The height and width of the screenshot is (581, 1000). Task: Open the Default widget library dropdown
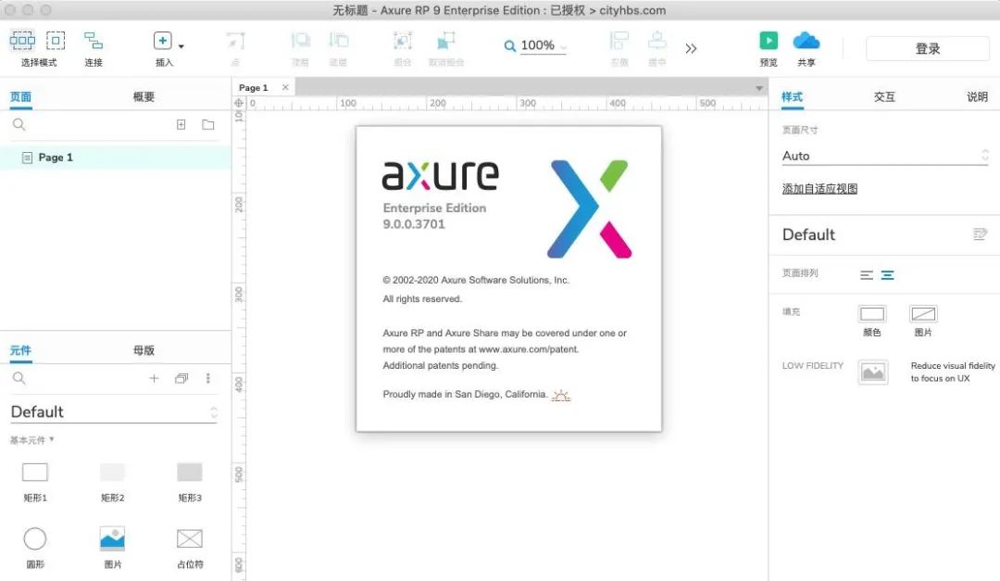114,411
